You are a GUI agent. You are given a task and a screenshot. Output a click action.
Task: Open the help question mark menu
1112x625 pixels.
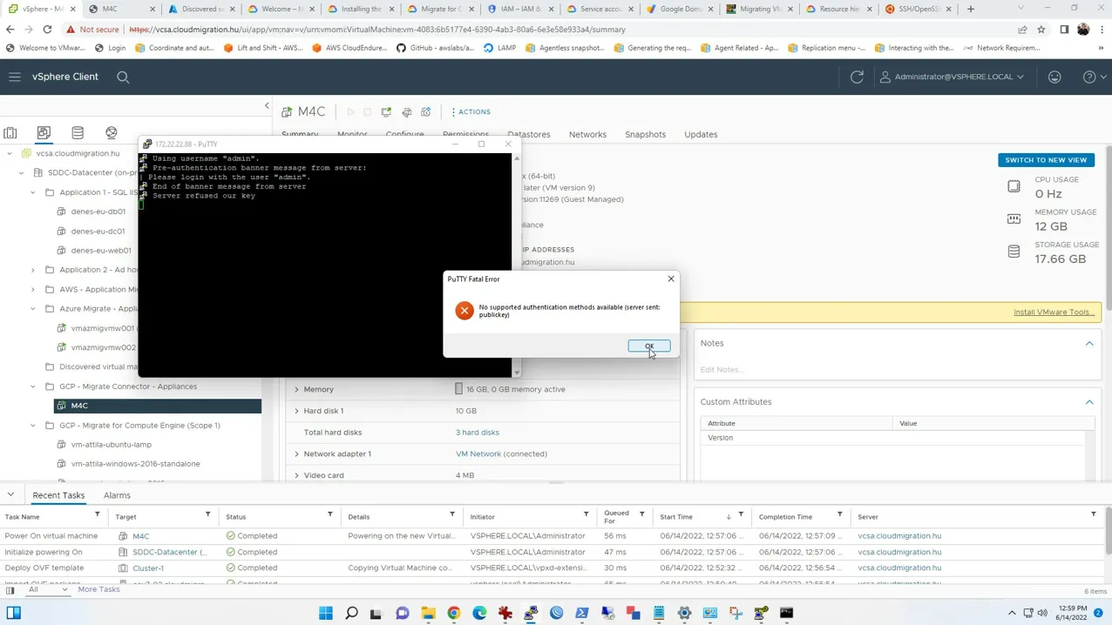tap(1094, 77)
